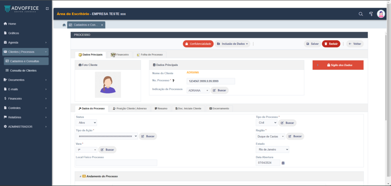Click the No. Processo input field
Screen dimensions: 391x186
[210, 81]
